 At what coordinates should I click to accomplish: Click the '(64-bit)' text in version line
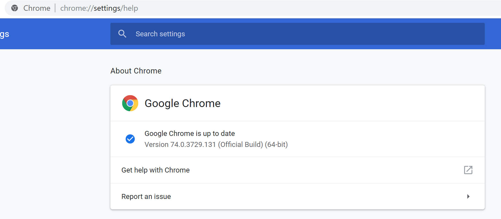tap(276, 144)
